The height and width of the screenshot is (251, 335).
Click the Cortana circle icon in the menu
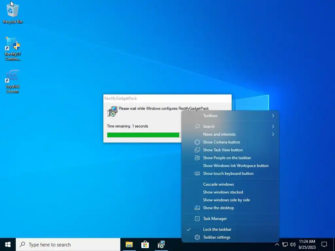click(x=197, y=142)
